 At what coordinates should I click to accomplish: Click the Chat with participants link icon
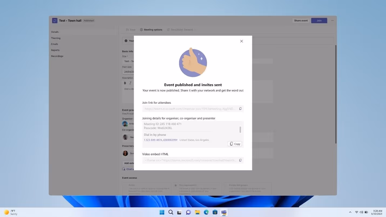point(124,169)
